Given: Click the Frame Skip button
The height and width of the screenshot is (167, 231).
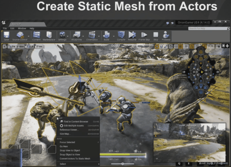Looking at the screenshot, I should click(x=144, y=36).
